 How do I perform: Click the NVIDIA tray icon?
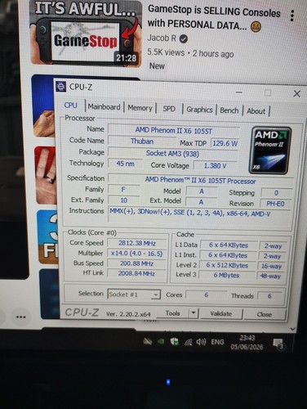coord(161,341)
